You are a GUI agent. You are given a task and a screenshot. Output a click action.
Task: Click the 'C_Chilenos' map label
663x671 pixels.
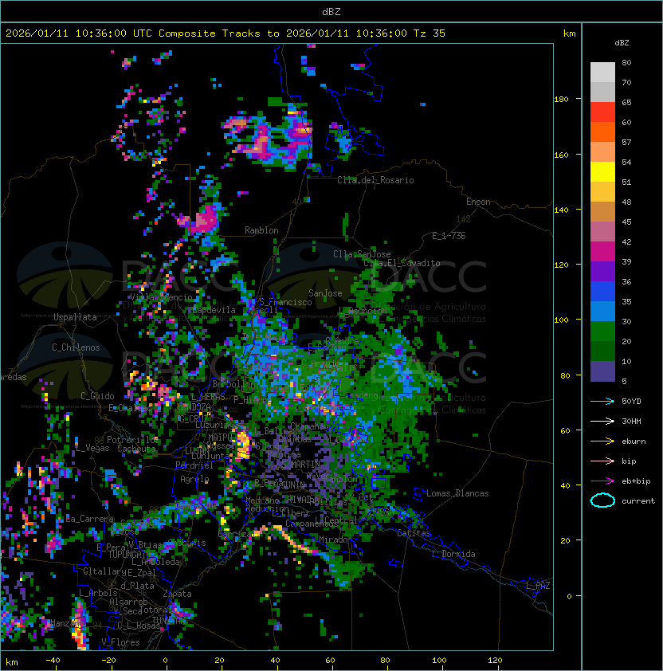76,347
